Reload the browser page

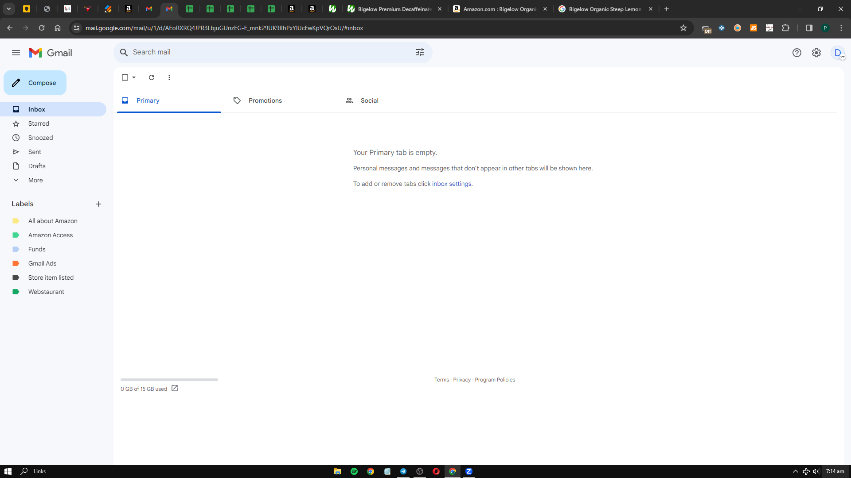(x=42, y=28)
